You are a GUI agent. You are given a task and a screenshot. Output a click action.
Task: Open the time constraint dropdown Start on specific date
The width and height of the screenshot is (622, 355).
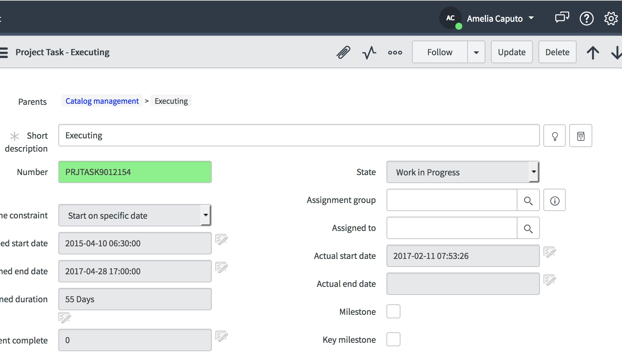point(135,215)
